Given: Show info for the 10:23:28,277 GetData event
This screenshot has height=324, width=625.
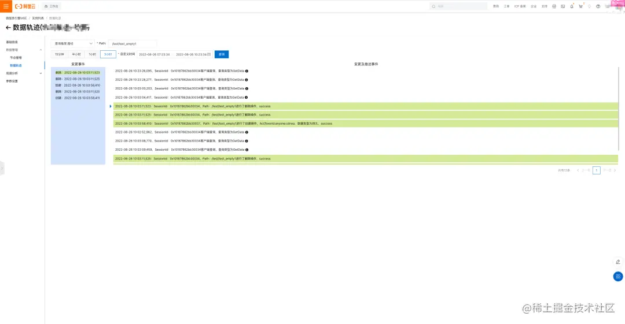Looking at the screenshot, I should tap(247, 80).
